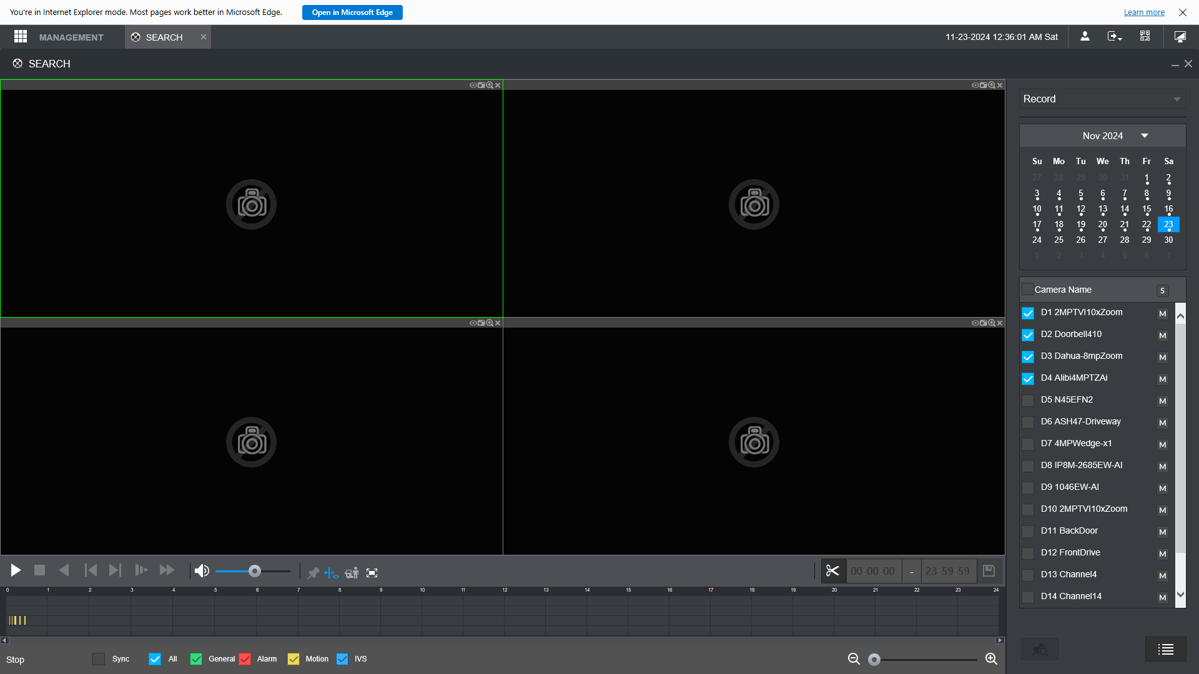
Task: Expand the Record type dropdown
Action: [x=1102, y=99]
